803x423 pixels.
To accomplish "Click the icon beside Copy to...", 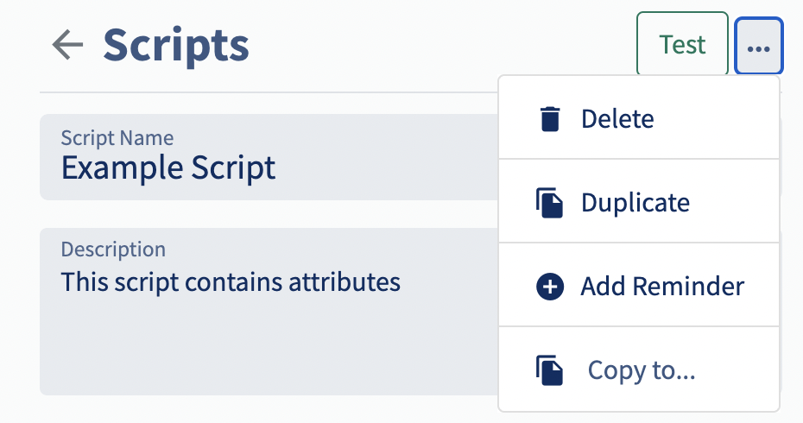I will point(550,370).
